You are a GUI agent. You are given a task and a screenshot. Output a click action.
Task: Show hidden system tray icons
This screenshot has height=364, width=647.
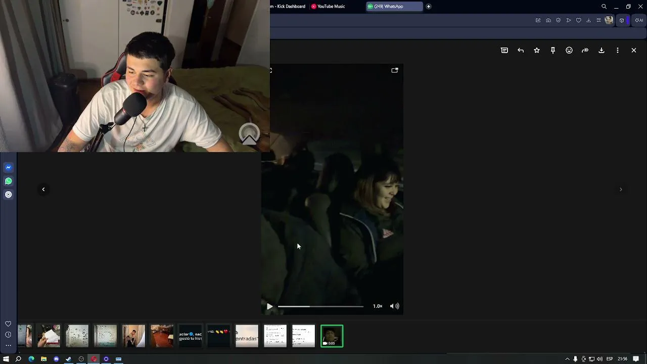(x=567, y=359)
